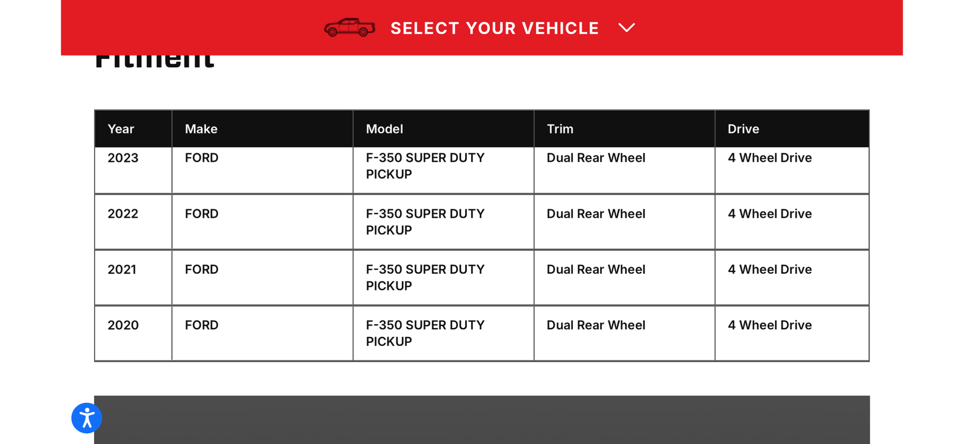Click 4 Wheel Drive in 2020 row
The image size is (964, 444).
769,325
